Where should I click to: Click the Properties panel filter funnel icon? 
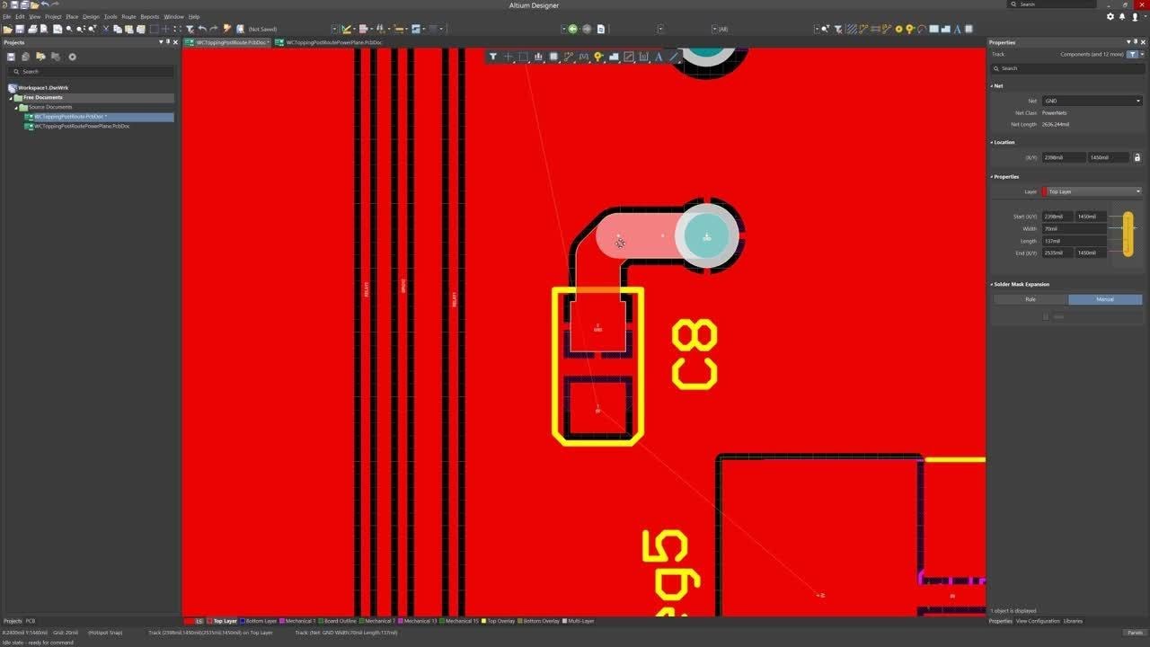pos(1132,54)
